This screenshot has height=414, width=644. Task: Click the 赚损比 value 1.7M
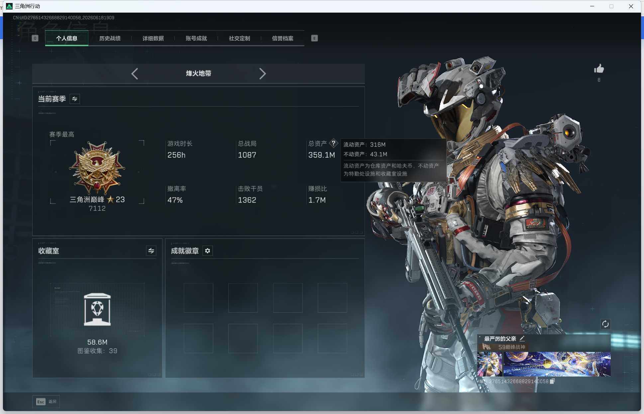click(x=317, y=200)
